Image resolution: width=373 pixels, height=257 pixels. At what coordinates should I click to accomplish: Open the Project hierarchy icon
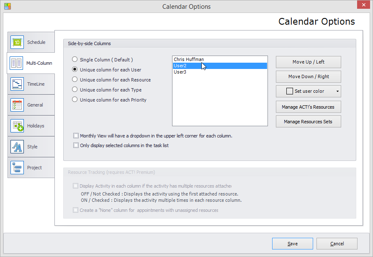17,168
